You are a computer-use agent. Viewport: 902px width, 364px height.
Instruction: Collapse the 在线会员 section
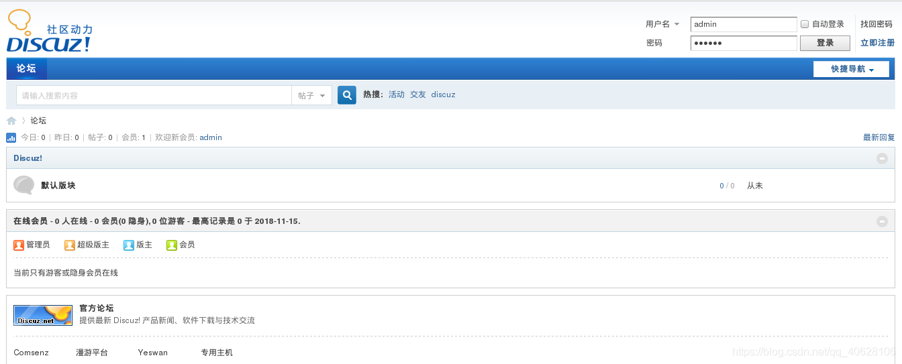click(882, 221)
